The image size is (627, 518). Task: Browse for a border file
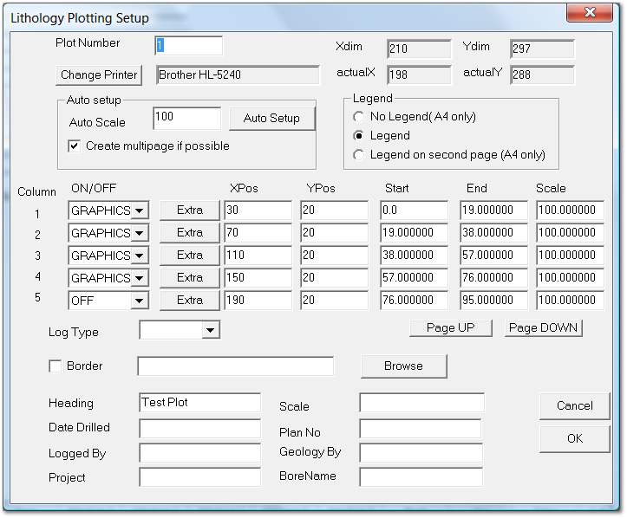click(x=403, y=366)
